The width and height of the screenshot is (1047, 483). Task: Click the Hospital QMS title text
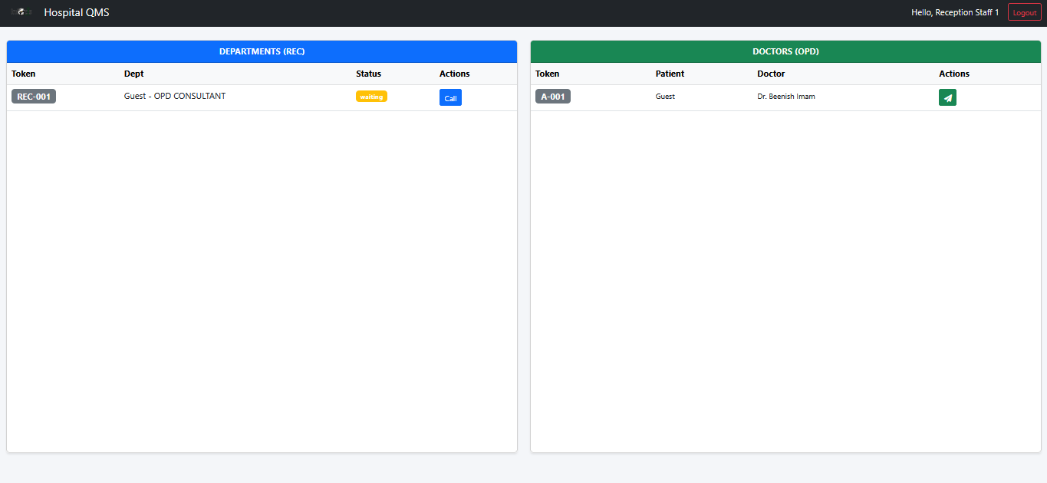[x=77, y=11]
